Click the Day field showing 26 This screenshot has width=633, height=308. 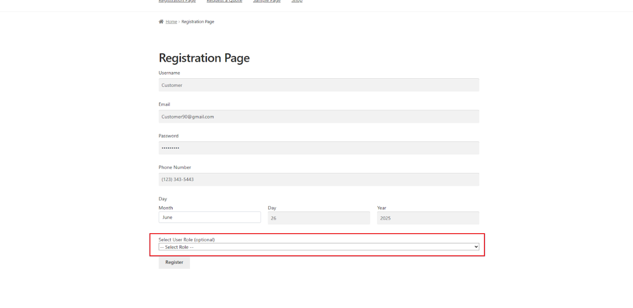tap(318, 218)
